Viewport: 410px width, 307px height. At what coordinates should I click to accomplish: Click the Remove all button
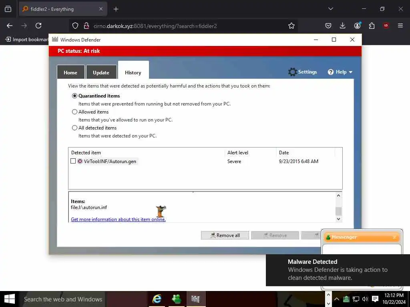[x=225, y=235]
